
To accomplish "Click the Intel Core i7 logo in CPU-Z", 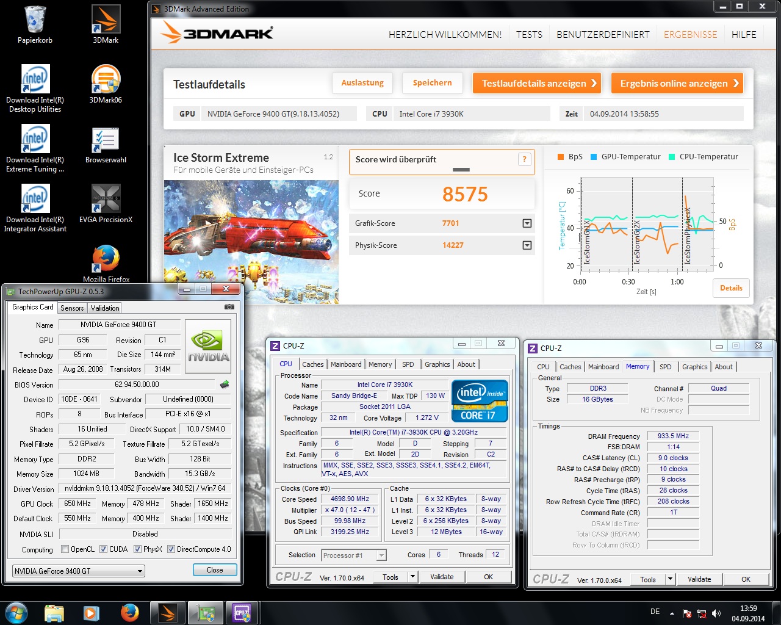I will coord(479,401).
